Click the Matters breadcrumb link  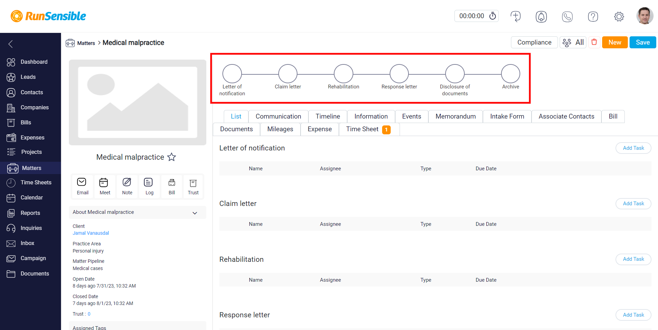tap(86, 43)
